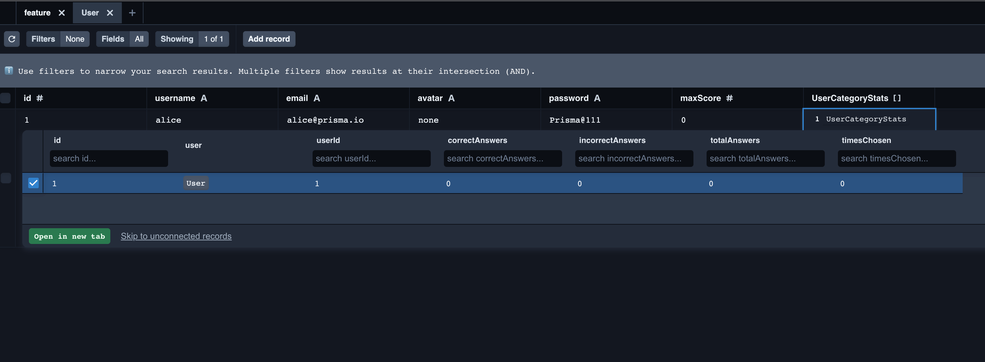Click the id column number type icon

[40, 98]
